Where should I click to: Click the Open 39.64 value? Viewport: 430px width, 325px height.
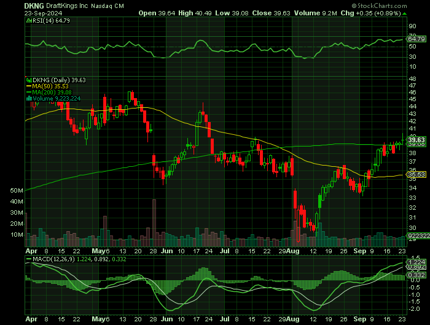[157, 13]
